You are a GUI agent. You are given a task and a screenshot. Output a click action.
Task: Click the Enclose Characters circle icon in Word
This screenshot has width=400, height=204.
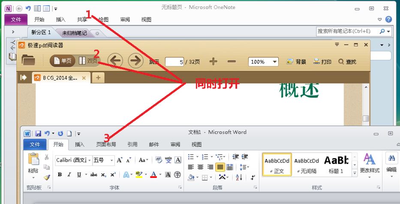click(177, 174)
